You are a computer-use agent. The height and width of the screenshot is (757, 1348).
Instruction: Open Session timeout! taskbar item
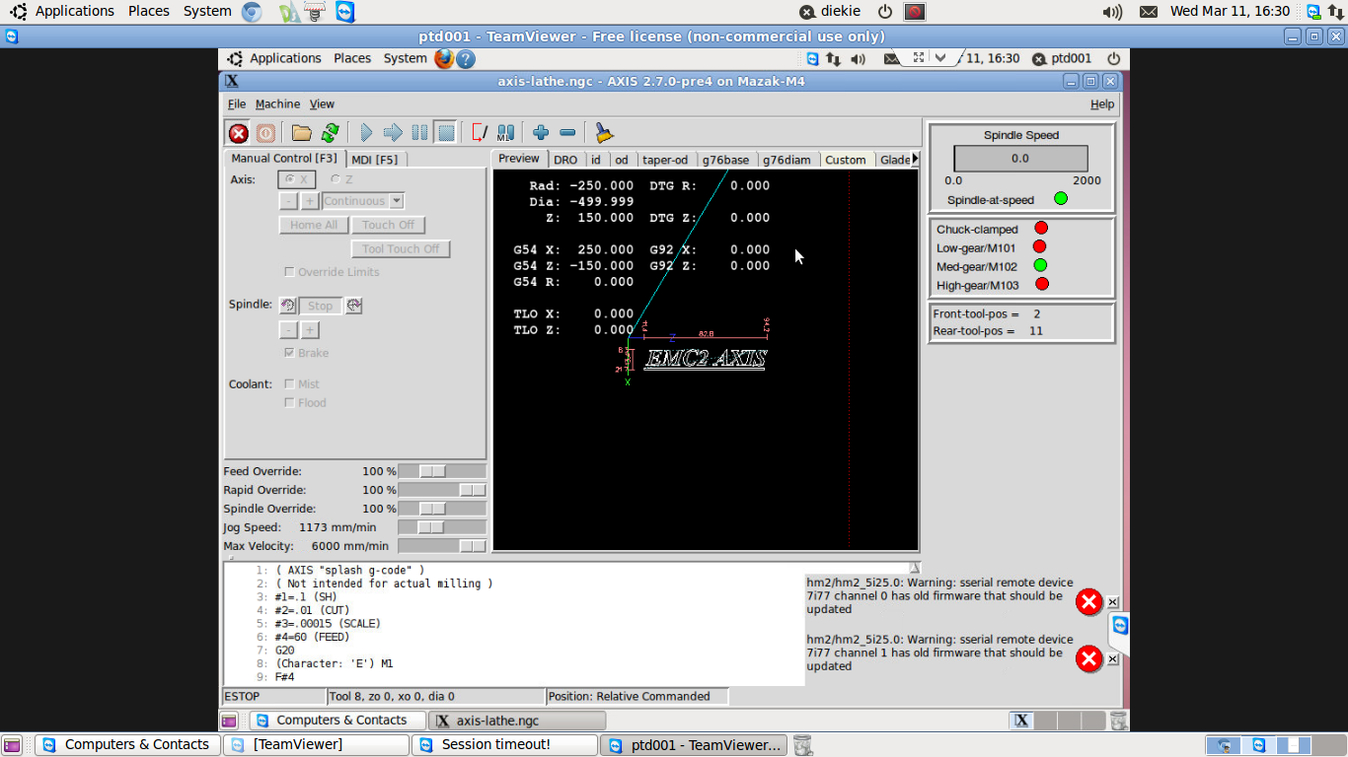pos(504,744)
